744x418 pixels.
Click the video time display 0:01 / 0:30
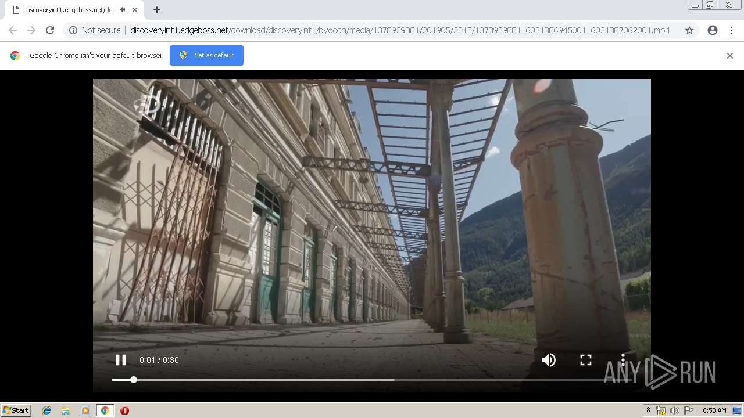pos(159,360)
